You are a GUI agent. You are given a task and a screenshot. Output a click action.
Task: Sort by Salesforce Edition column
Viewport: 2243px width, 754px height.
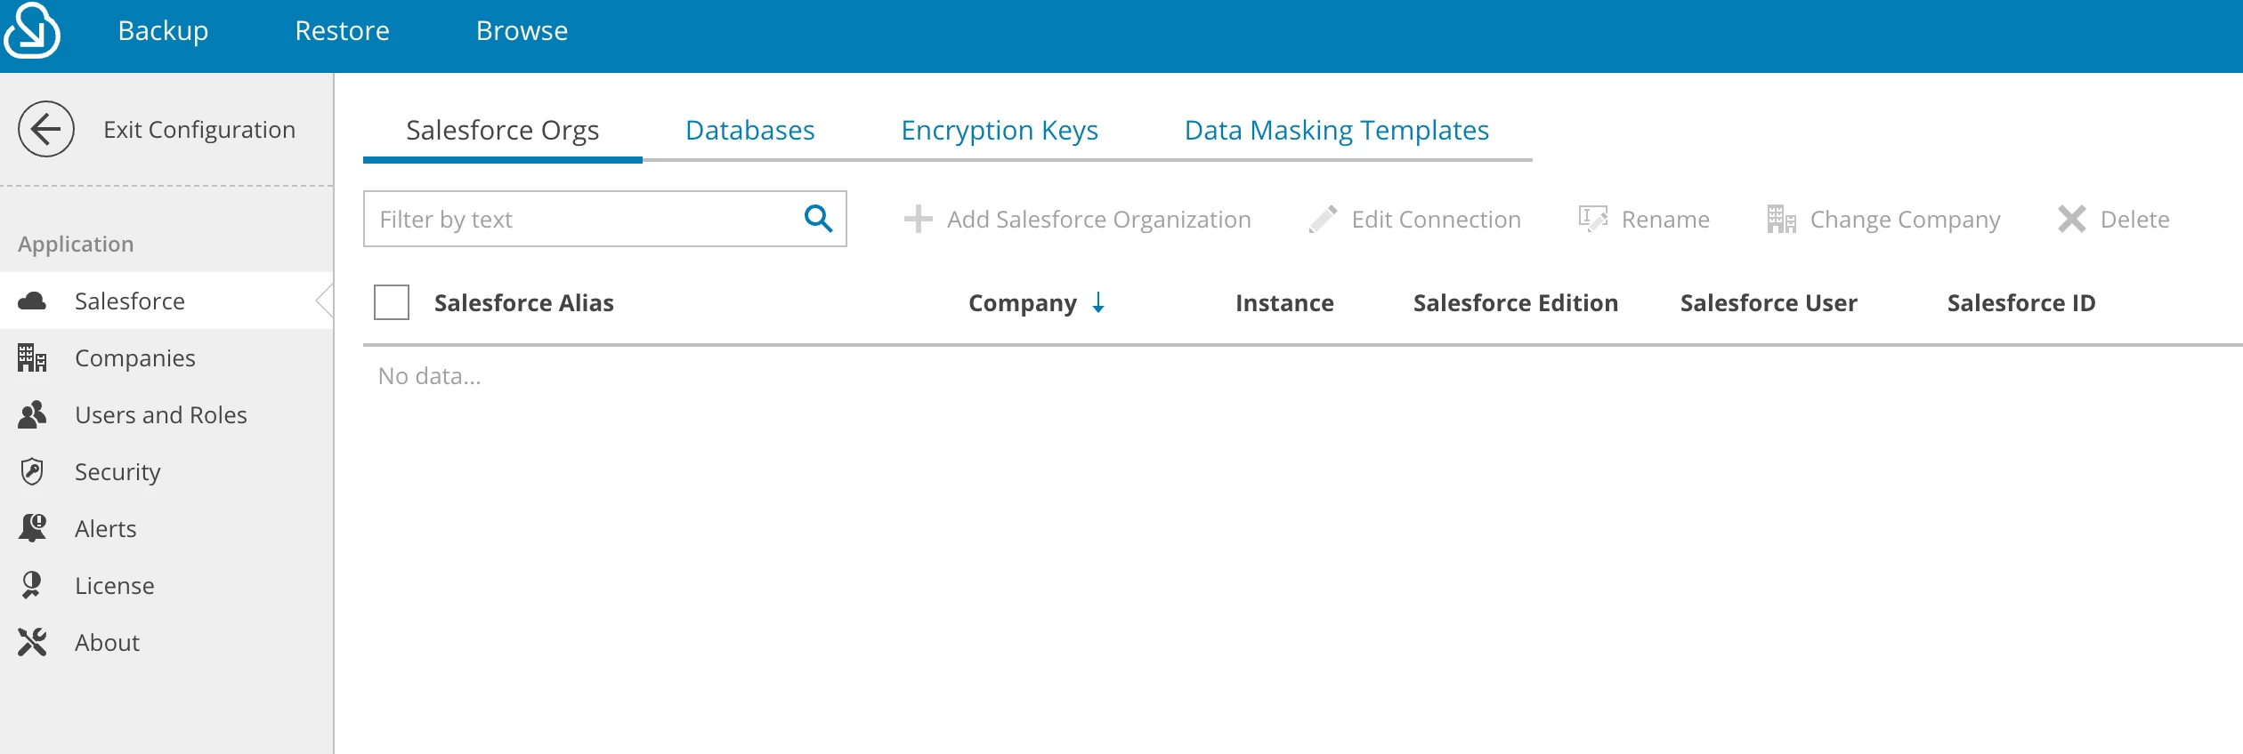[x=1515, y=302]
